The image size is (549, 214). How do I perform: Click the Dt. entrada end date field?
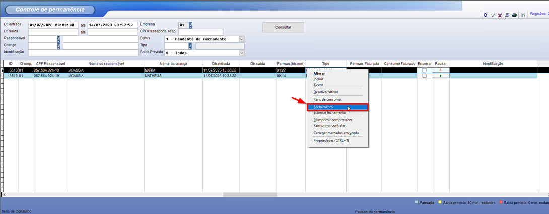112,25
